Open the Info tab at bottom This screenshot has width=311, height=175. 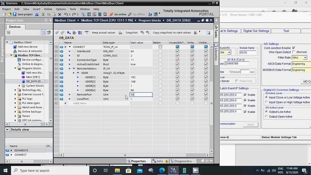160,161
